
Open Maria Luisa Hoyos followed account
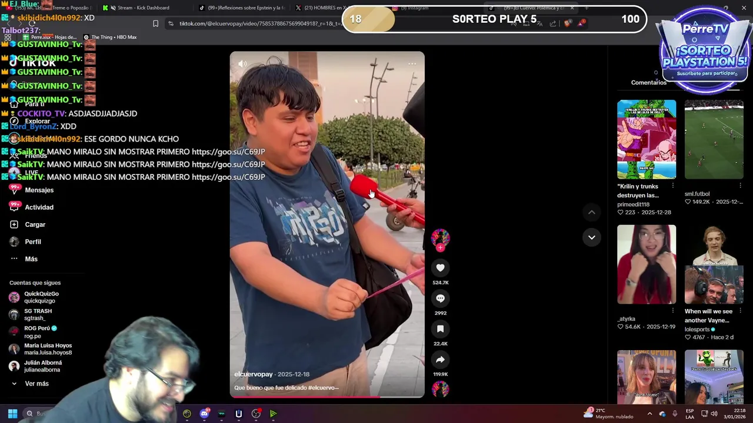48,349
